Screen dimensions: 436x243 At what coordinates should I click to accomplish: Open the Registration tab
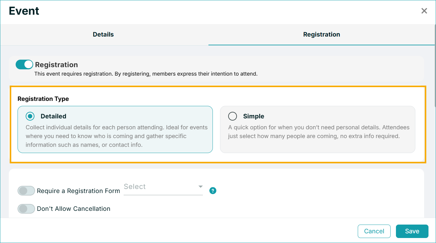click(x=322, y=34)
